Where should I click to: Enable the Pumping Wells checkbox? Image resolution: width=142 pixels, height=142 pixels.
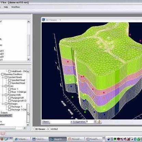(6, 95)
